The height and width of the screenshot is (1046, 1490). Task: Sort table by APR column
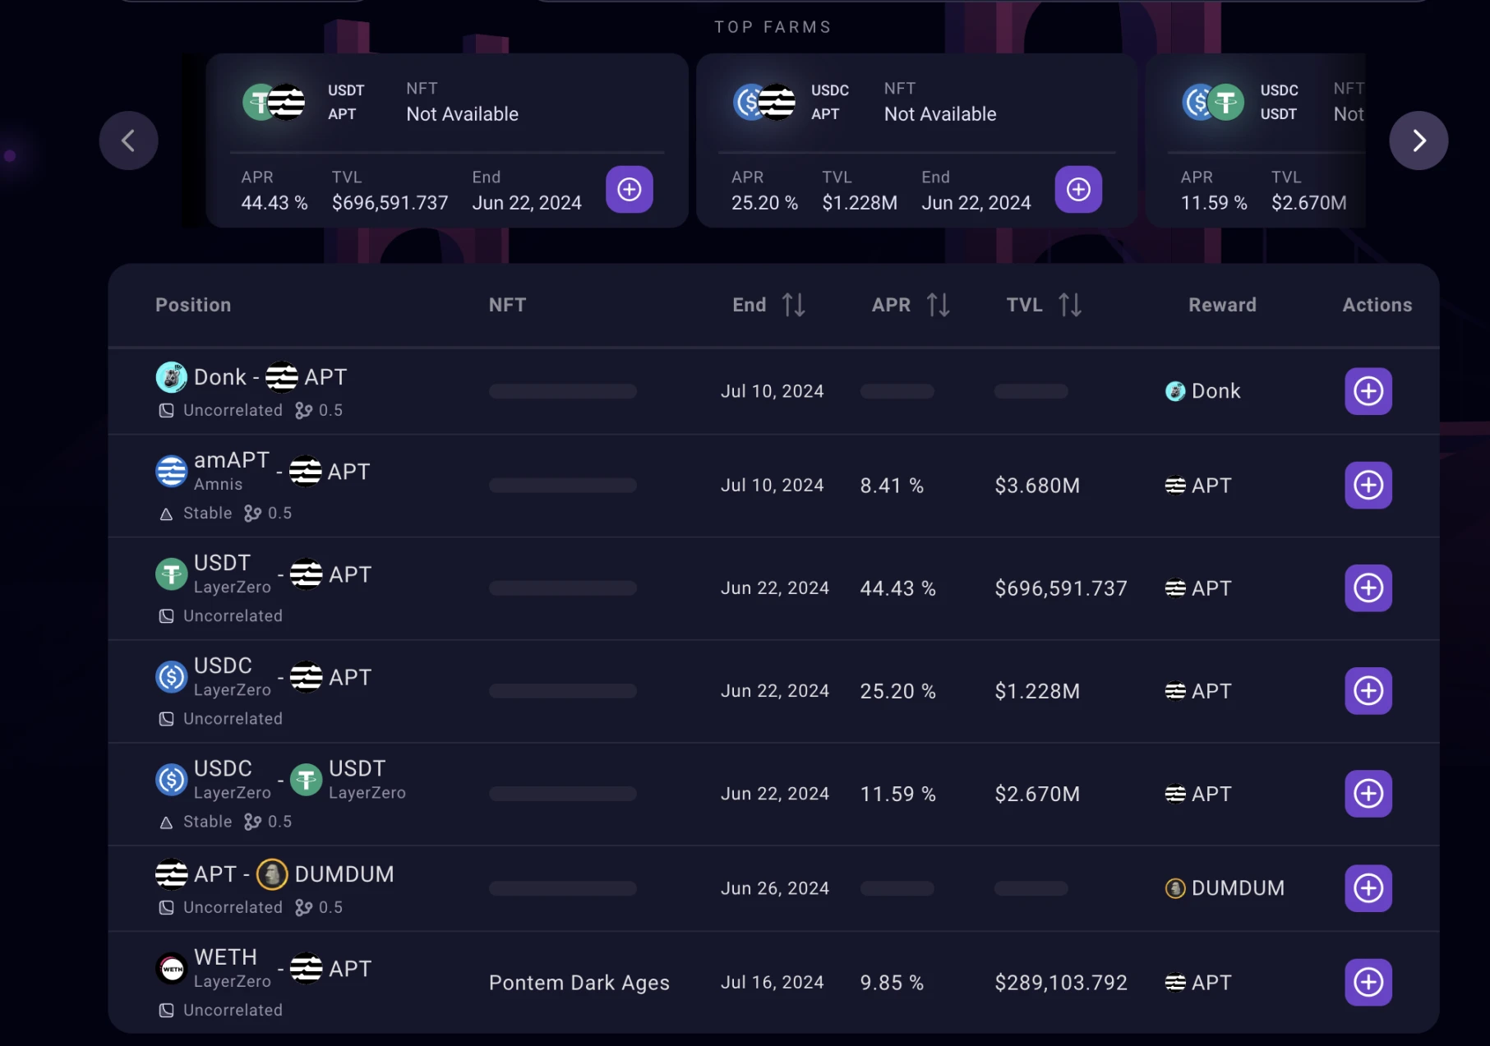[x=938, y=305]
